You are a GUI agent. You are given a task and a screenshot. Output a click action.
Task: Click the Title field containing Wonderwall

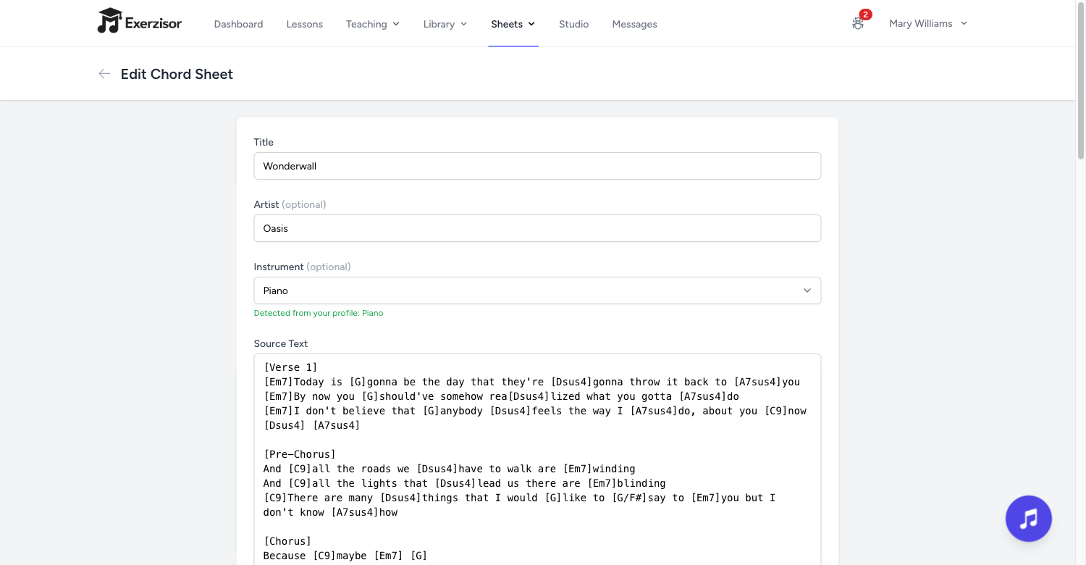(537, 166)
